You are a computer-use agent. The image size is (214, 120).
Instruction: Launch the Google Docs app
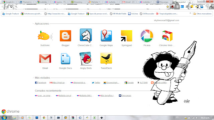[x=66, y=59]
